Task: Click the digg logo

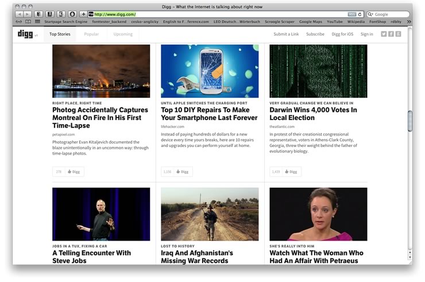Action: click(x=25, y=34)
